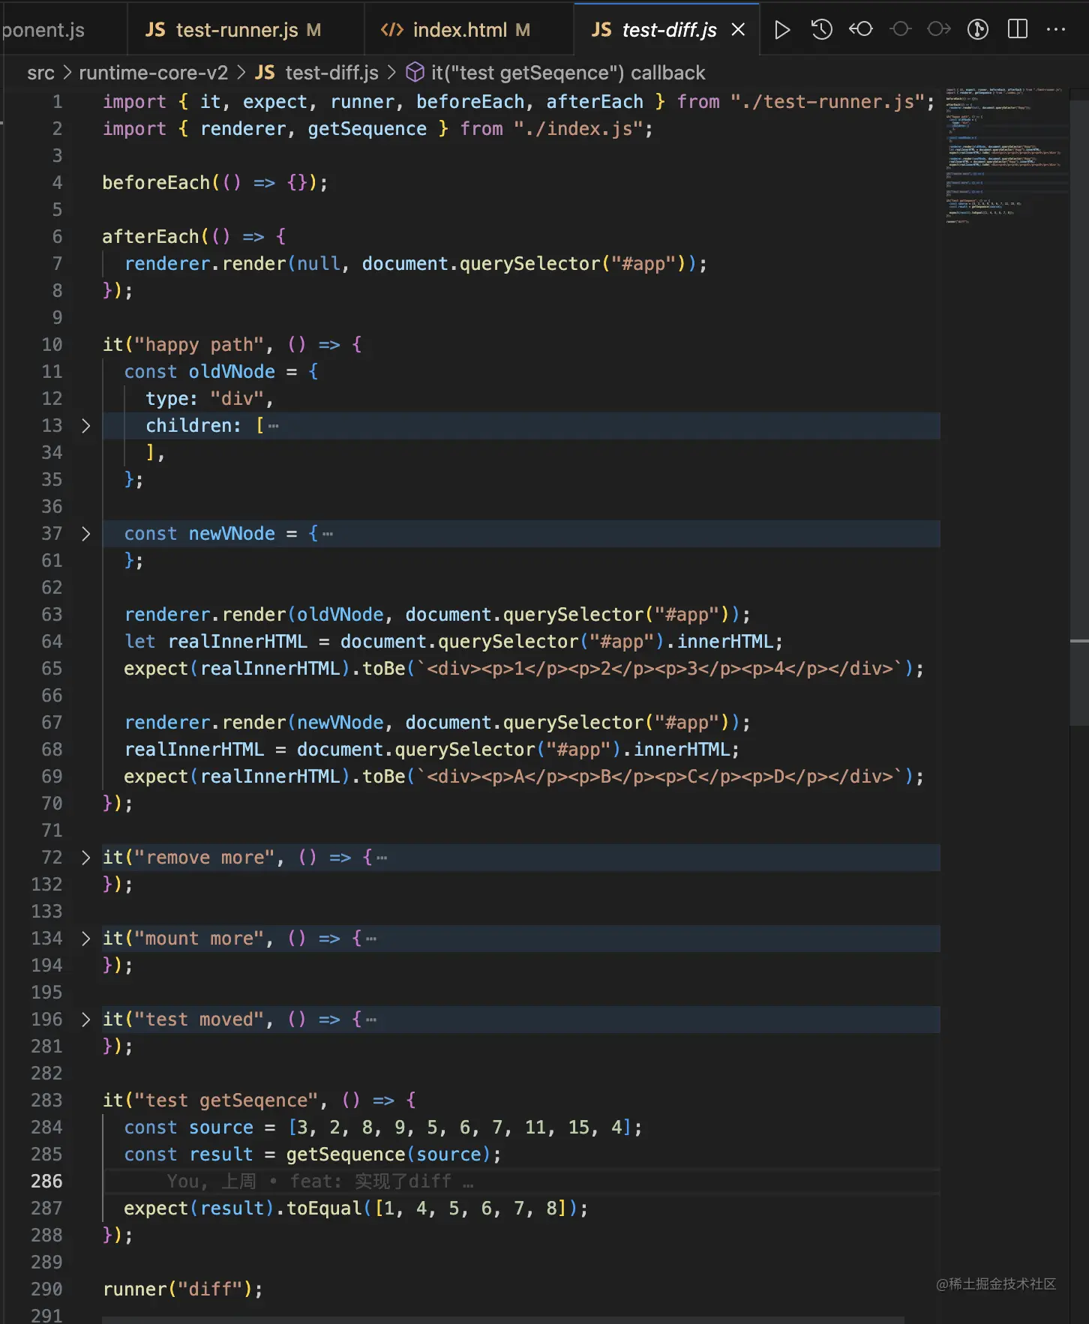Open the More Actions ellipsis menu

pyautogui.click(x=1056, y=29)
